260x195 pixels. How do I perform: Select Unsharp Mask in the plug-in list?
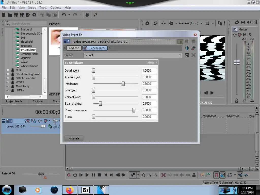(29, 54)
